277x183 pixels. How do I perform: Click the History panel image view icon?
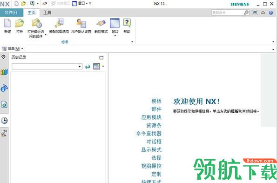[x=96, y=67]
